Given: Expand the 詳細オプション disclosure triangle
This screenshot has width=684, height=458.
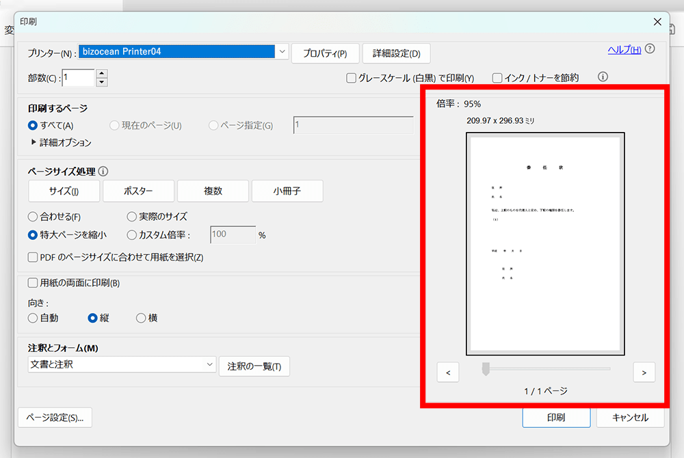Looking at the screenshot, I should pos(34,142).
